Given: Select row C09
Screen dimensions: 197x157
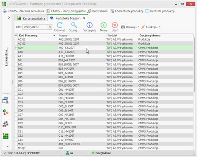Looking at the screenshot, I should 104,123.
